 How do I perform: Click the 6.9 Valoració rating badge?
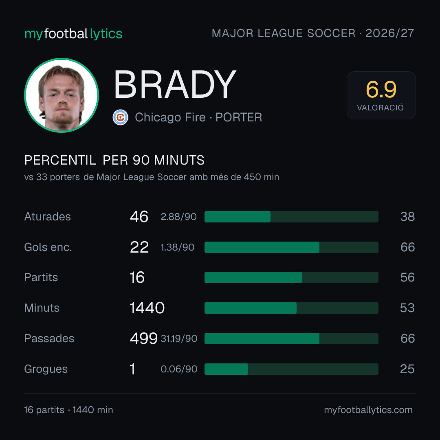381,95
